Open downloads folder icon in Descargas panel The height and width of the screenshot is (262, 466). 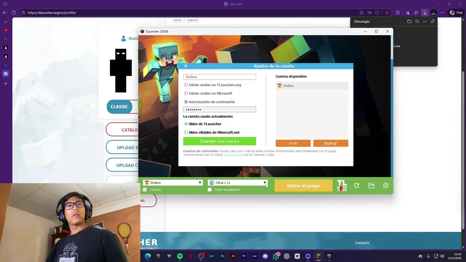coord(409,21)
